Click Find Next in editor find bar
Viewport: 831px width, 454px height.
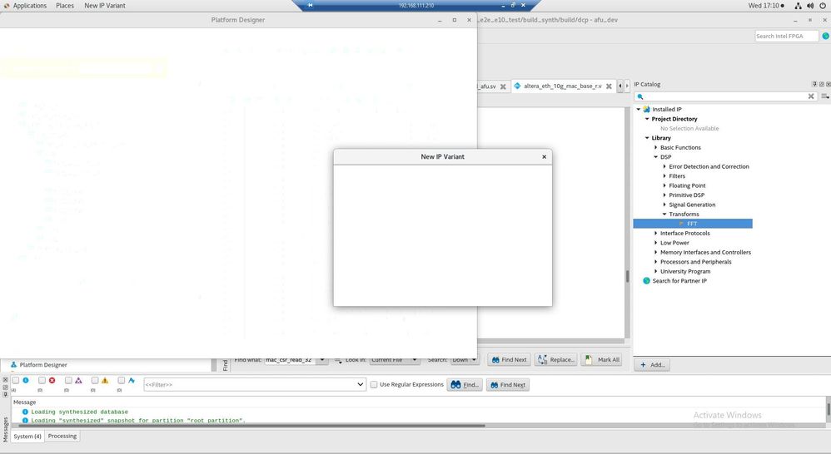click(x=509, y=360)
